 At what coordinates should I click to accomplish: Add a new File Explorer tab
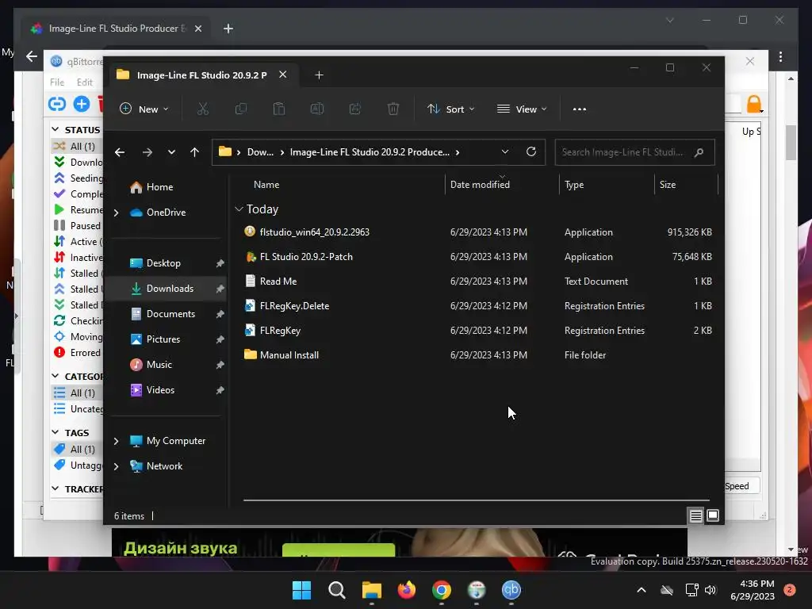319,75
